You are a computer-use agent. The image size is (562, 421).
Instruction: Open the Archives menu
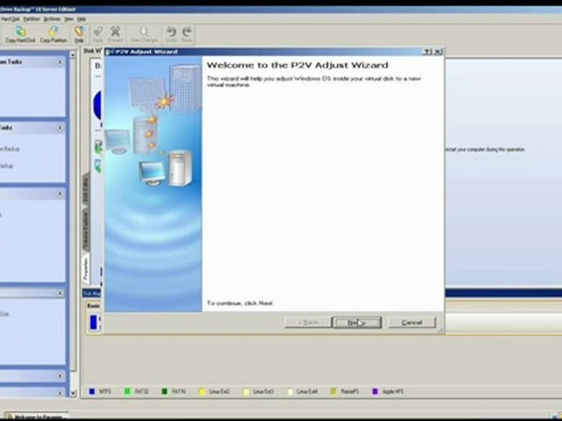point(52,19)
